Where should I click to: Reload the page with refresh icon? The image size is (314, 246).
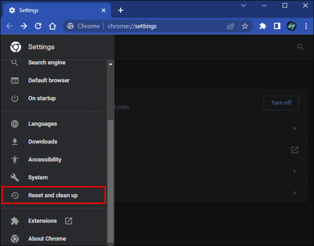click(x=38, y=26)
